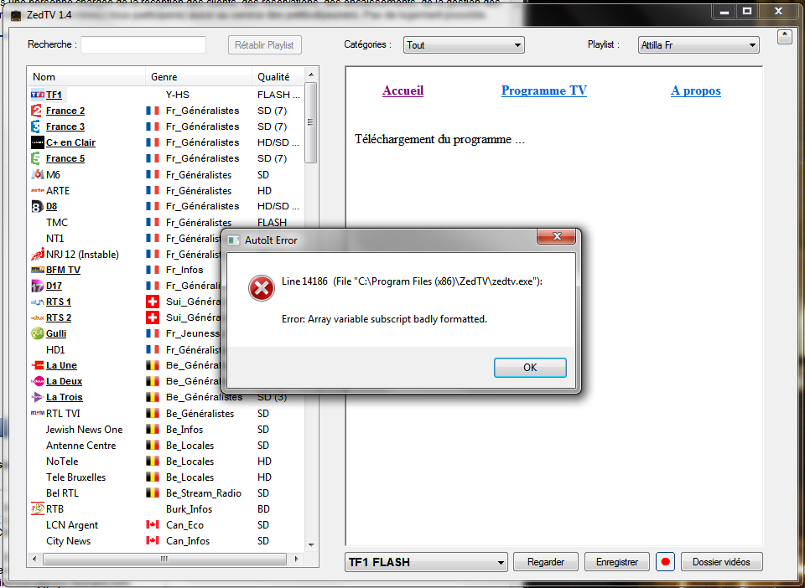The image size is (805, 588).
Task: Open the TF1 FLASH stream dropdown
Action: 427,562
